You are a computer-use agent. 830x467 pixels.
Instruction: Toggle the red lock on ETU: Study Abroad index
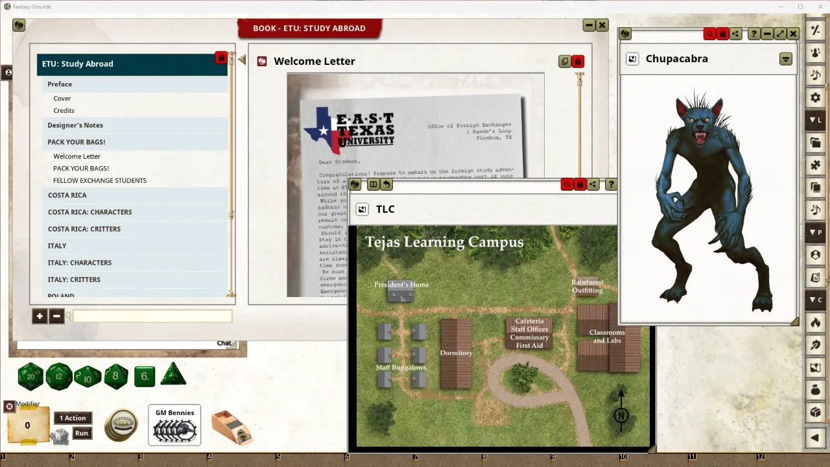(221, 58)
